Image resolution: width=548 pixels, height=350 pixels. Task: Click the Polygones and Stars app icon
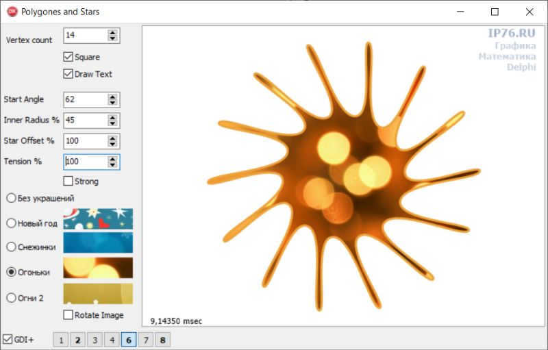pos(12,12)
